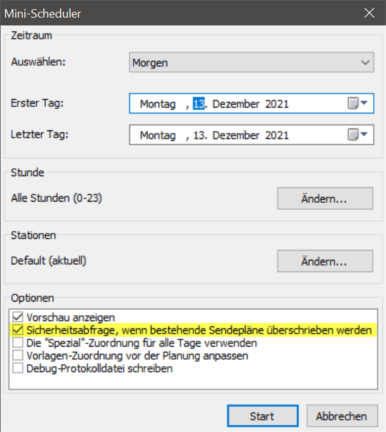
Task: Click empty area of Optionen list
Action: (193, 381)
